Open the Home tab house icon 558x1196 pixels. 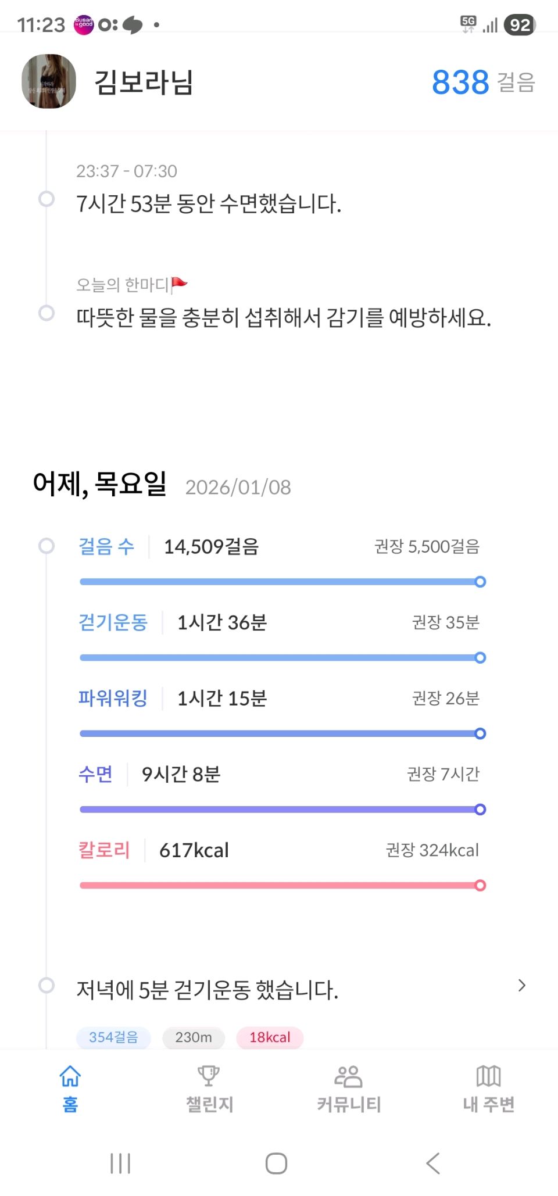[x=70, y=1076]
